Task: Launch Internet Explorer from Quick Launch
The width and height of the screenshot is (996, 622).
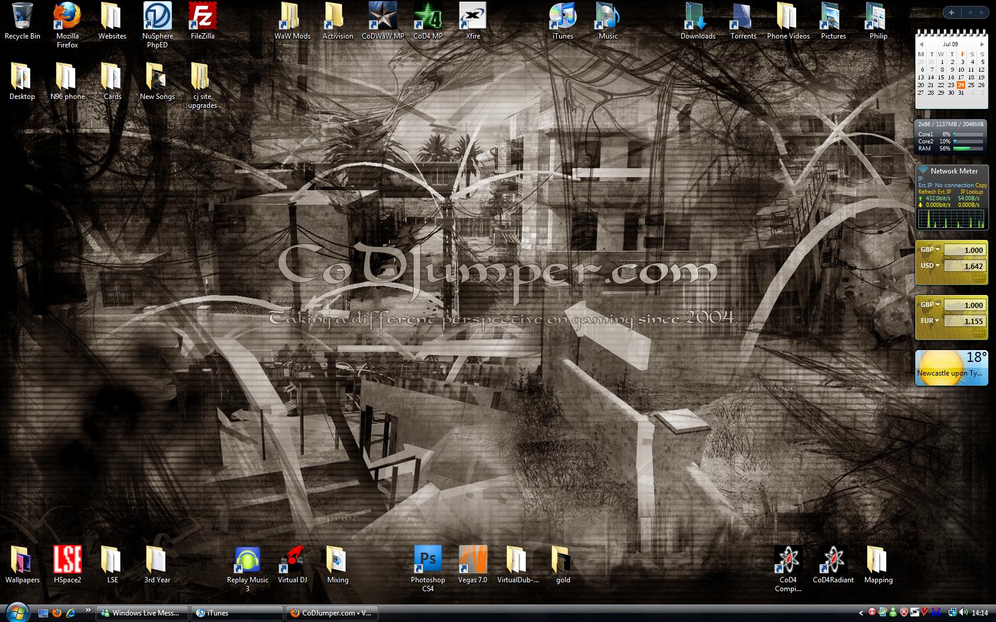Action: coord(71,613)
